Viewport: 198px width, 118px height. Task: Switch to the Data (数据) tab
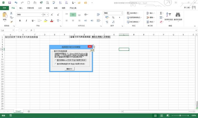tap(48, 8)
